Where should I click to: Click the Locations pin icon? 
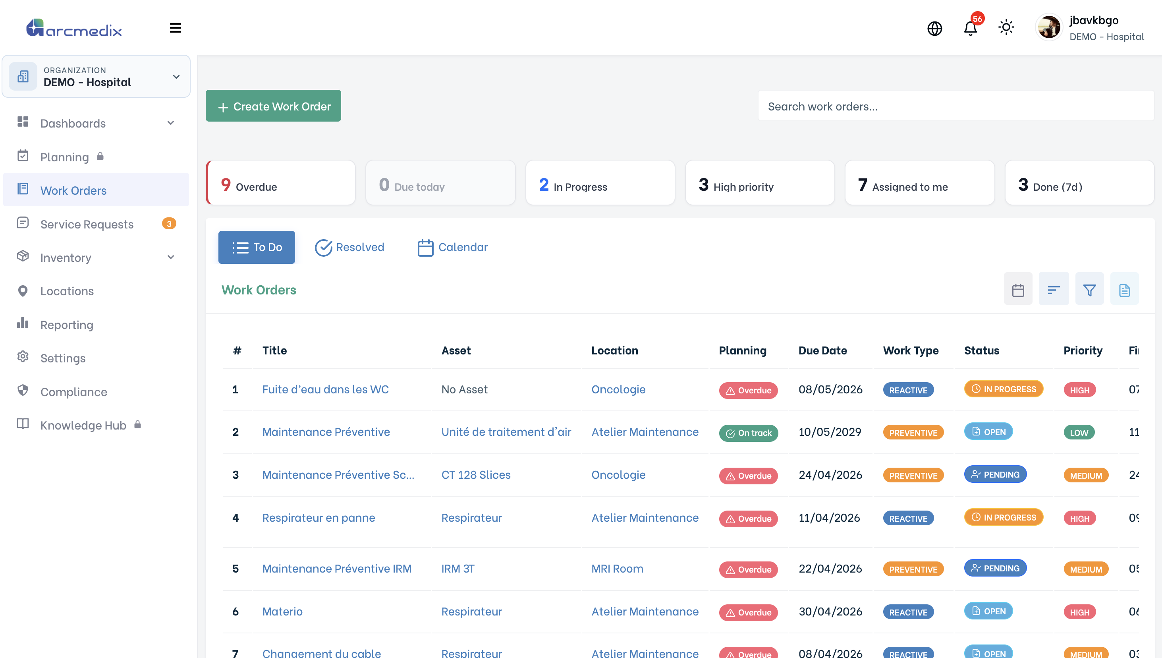pos(23,290)
